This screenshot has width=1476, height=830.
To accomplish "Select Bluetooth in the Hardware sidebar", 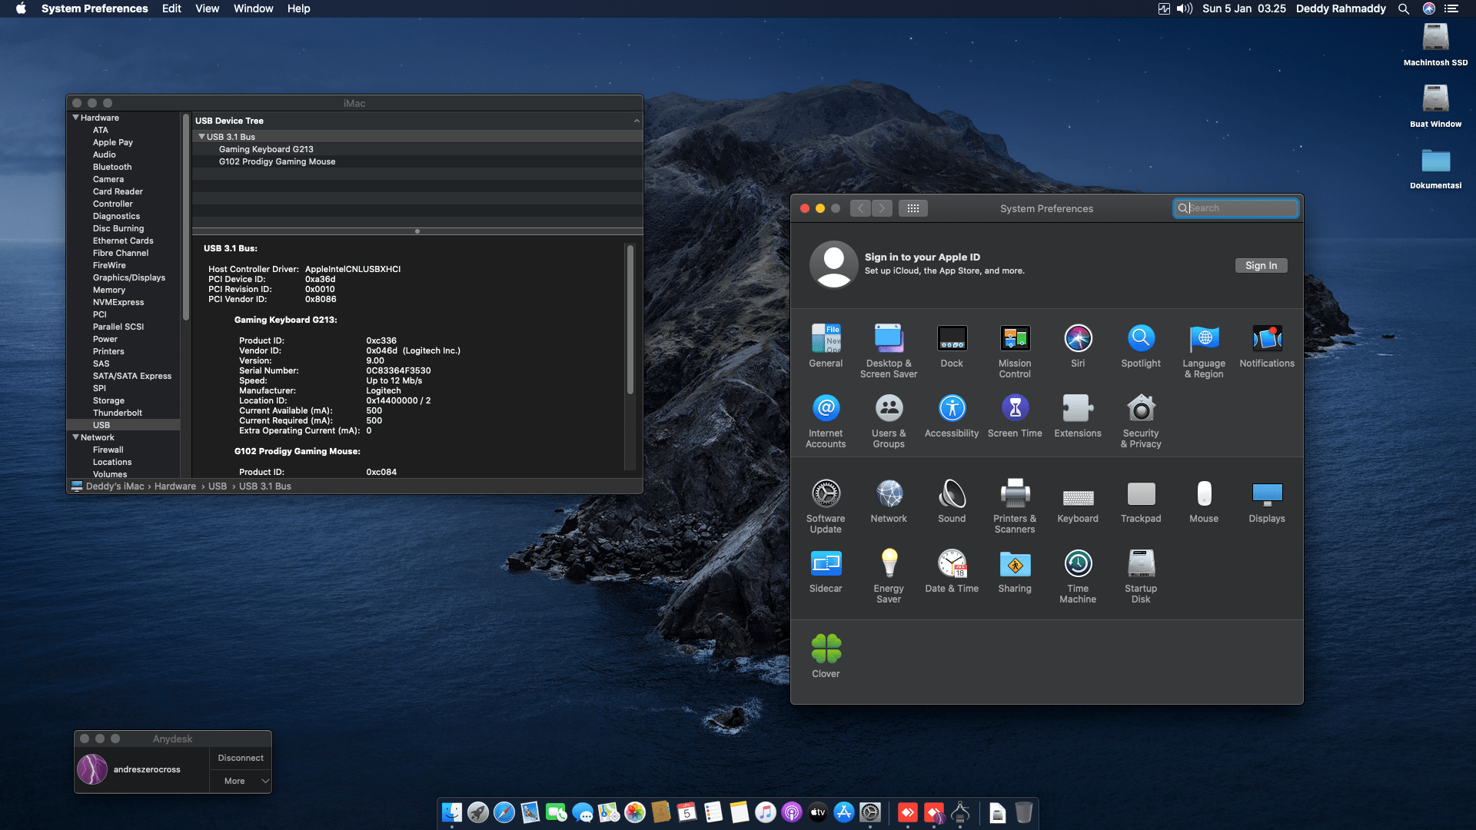I will (112, 167).
